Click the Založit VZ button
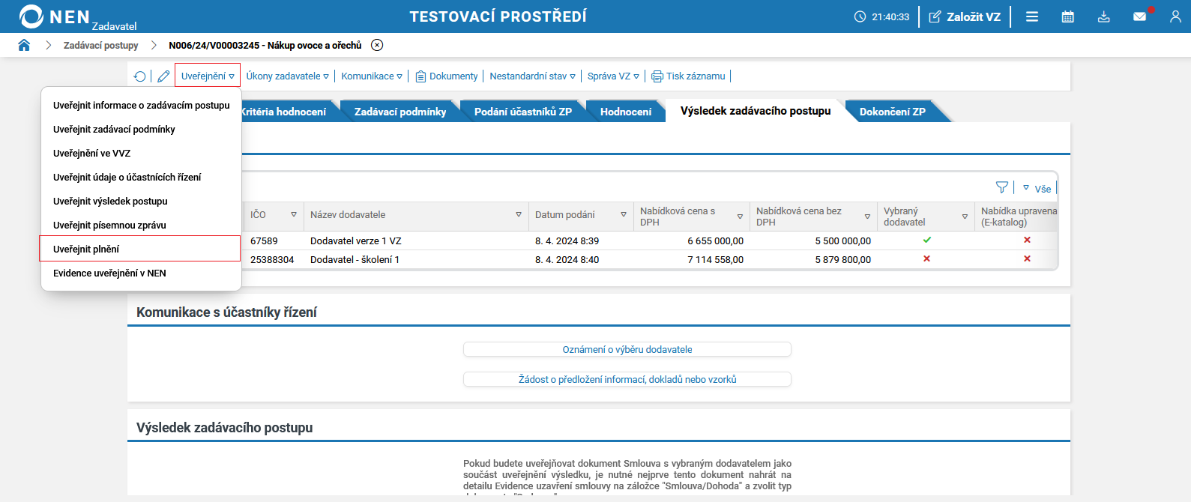This screenshot has width=1191, height=502. click(x=965, y=16)
